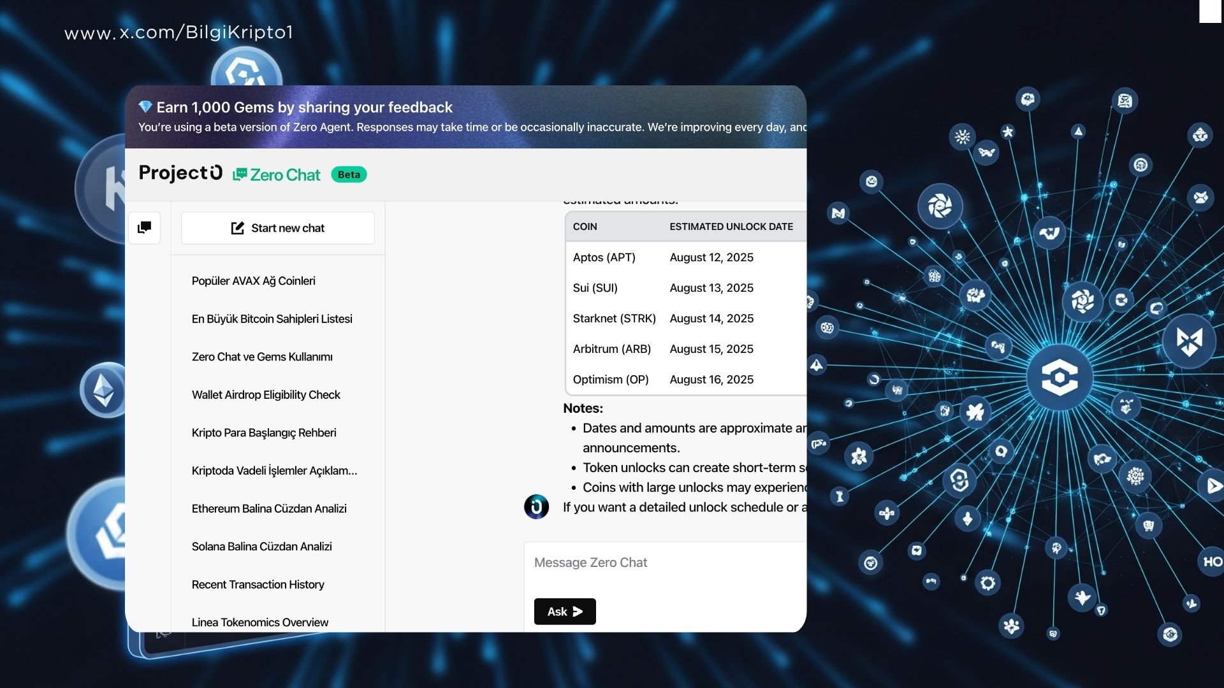Open En Büyük Bitcoin Sahipleri Listesi chat

click(272, 319)
